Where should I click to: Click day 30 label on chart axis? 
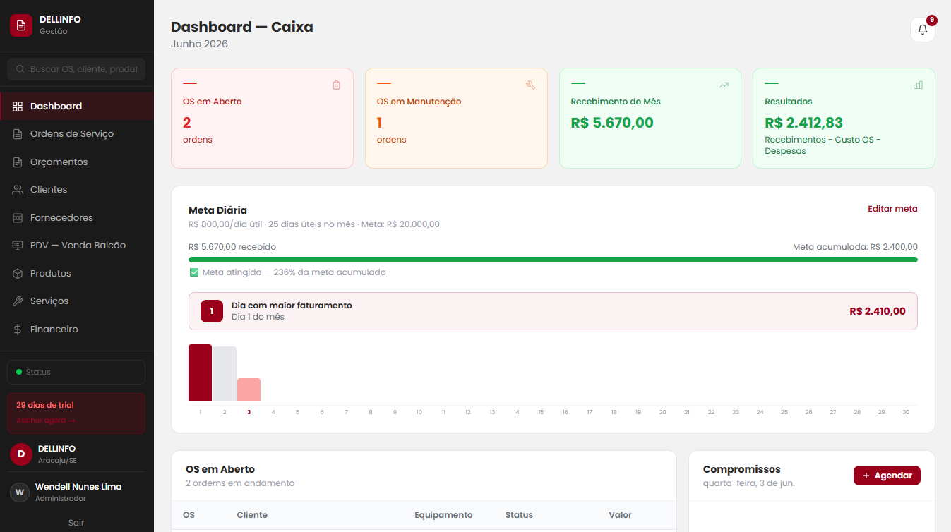point(906,412)
